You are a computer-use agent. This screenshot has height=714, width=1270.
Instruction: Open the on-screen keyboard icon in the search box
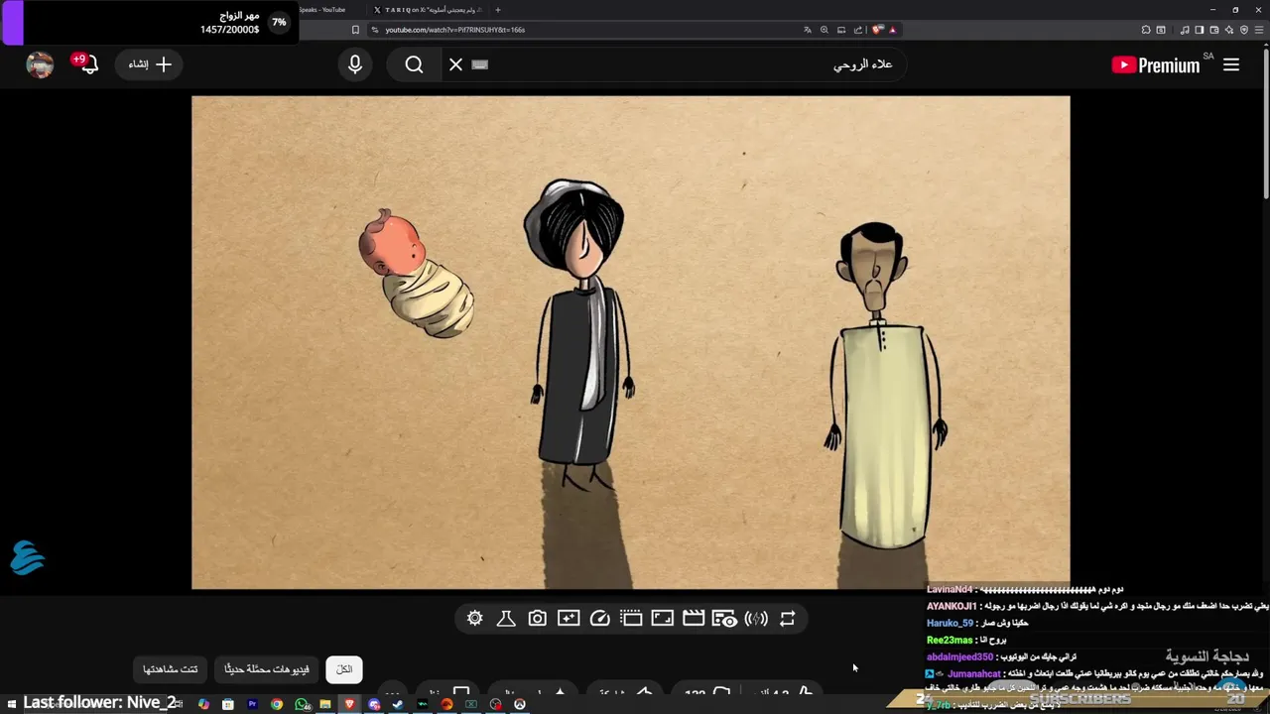pyautogui.click(x=480, y=64)
